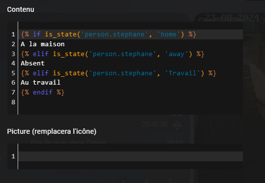Click the 'if' keyword on line 1
The height and width of the screenshot is (183, 265).
pyautogui.click(x=37, y=34)
